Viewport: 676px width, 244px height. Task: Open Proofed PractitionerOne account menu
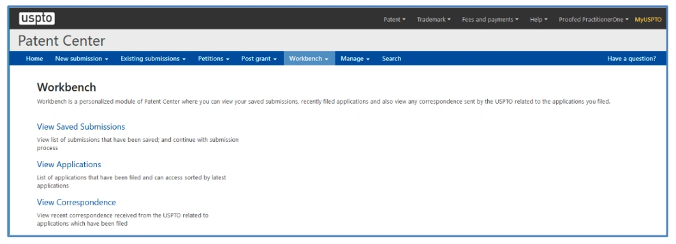click(594, 19)
